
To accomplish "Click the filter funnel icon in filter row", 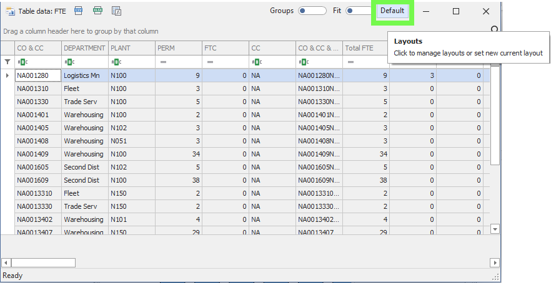I will click(x=7, y=62).
